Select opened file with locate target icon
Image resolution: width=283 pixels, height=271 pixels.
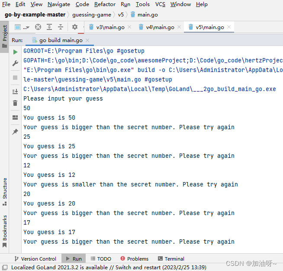38,27
